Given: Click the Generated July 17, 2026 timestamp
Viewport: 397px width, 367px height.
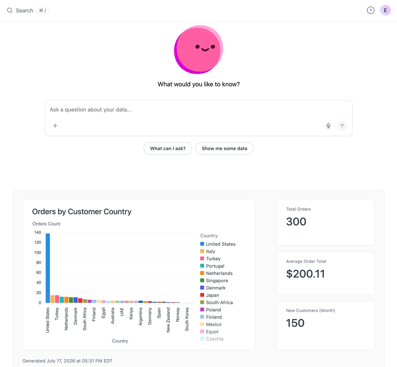Looking at the screenshot, I should coord(67,361).
